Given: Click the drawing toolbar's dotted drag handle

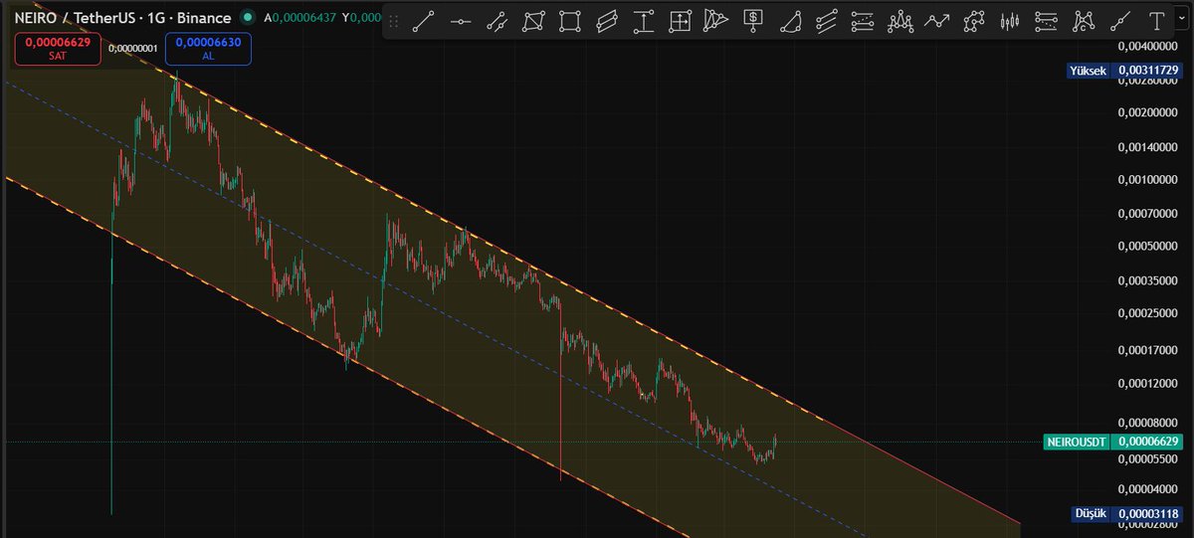Looking at the screenshot, I should pyautogui.click(x=395, y=21).
